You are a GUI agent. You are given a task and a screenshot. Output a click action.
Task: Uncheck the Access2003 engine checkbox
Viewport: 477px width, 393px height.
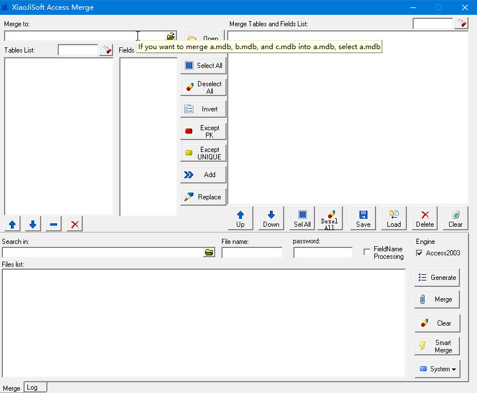tap(419, 253)
